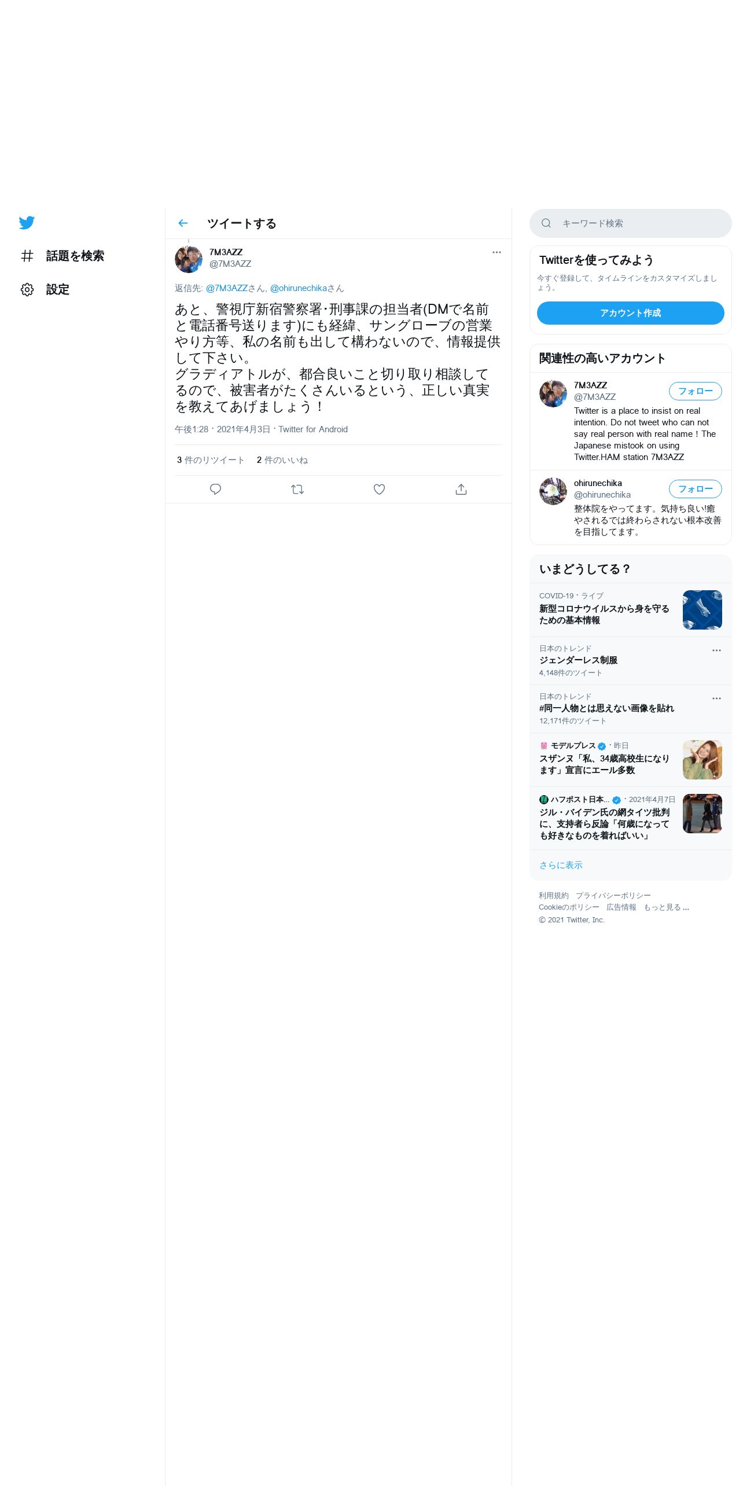Click the share icon under the tweet
743x1486 pixels.
(461, 490)
